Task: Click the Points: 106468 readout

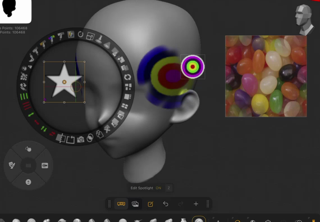Action: click(x=13, y=32)
